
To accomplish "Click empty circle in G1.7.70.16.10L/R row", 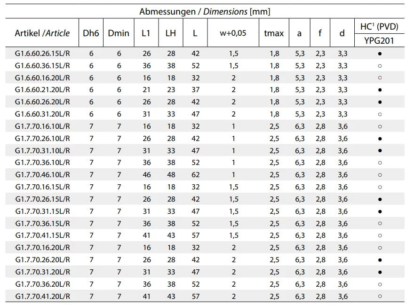I will tap(380, 126).
